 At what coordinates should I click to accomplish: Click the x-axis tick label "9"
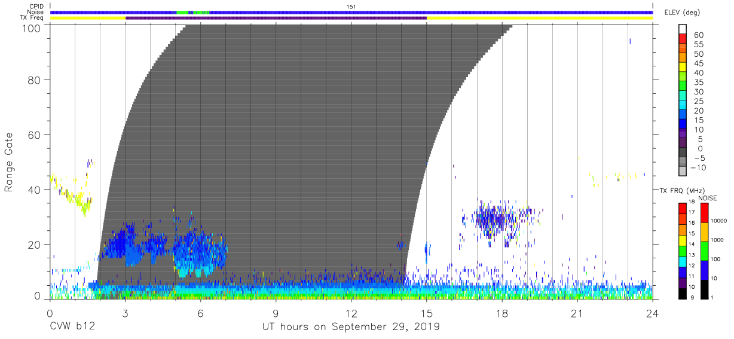pos(276,313)
